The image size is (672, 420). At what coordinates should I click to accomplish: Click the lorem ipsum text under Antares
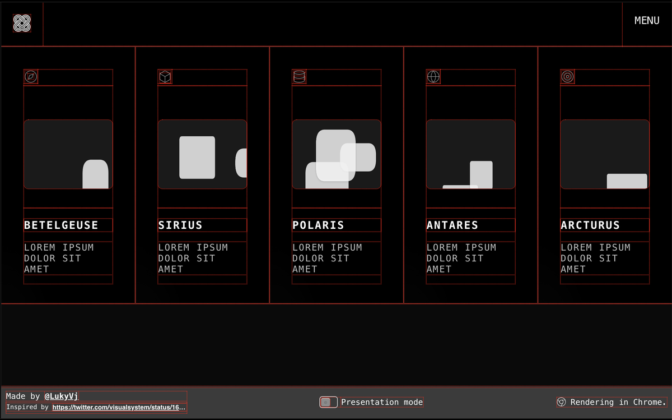point(461,258)
